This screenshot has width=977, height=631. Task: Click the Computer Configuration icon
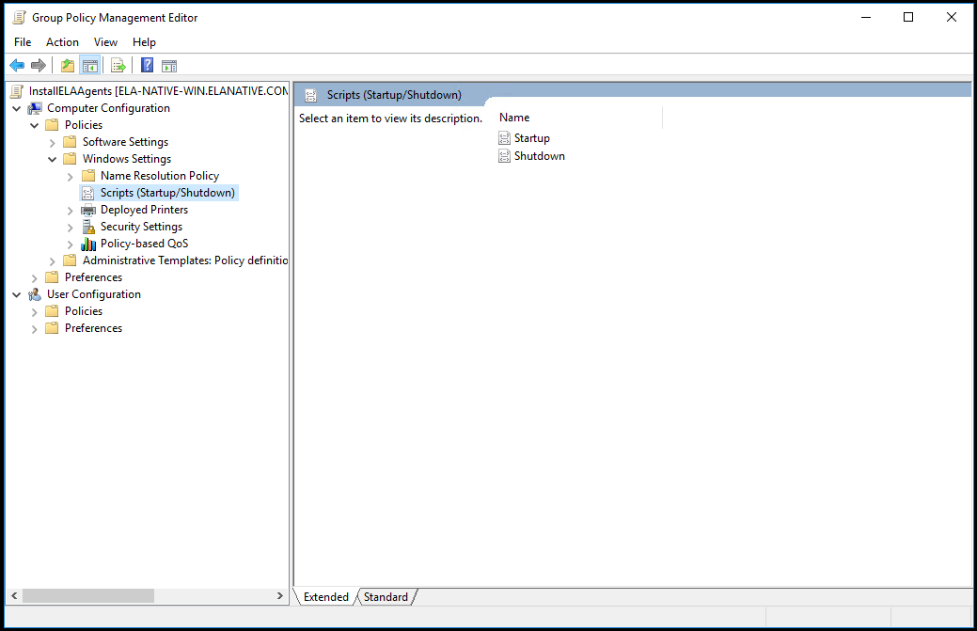[x=35, y=108]
